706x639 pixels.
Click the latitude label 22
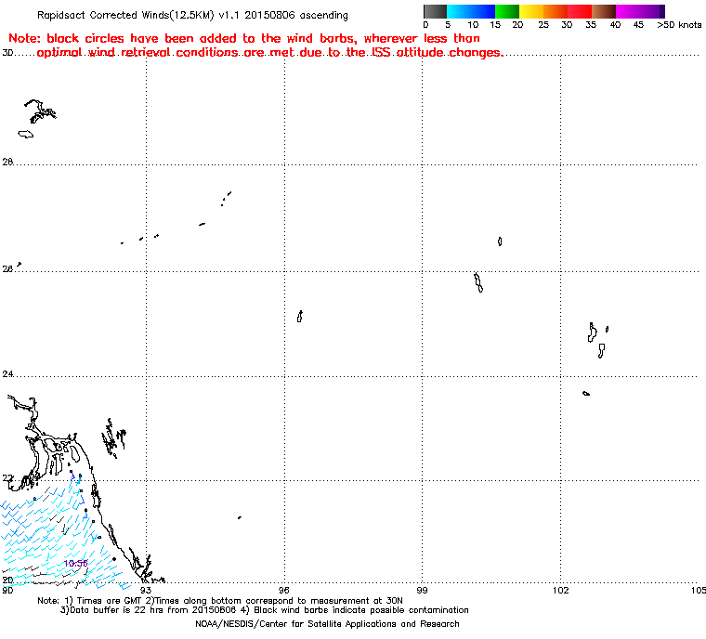tap(7, 477)
